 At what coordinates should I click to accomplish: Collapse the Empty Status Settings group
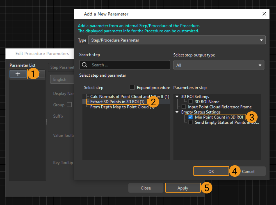coord(177,112)
